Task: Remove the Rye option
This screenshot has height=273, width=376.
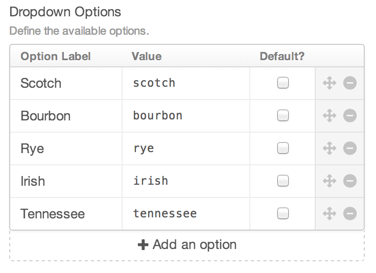Action: (x=350, y=148)
